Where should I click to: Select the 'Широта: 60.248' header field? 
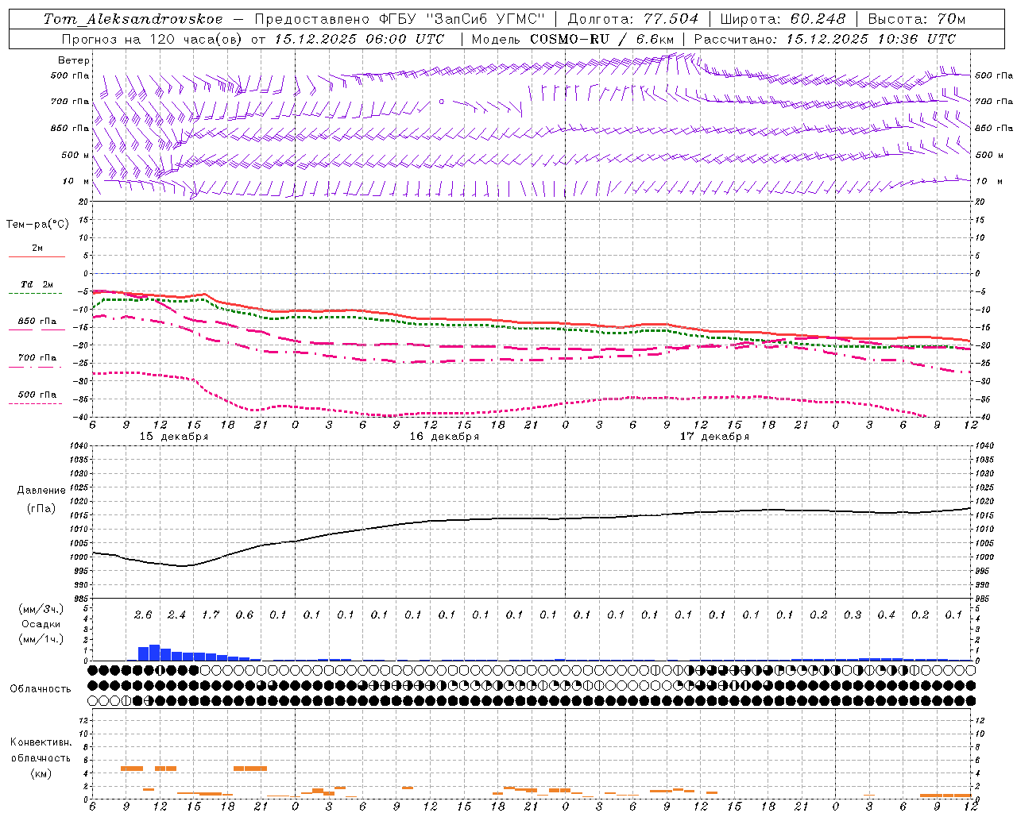tap(783, 19)
